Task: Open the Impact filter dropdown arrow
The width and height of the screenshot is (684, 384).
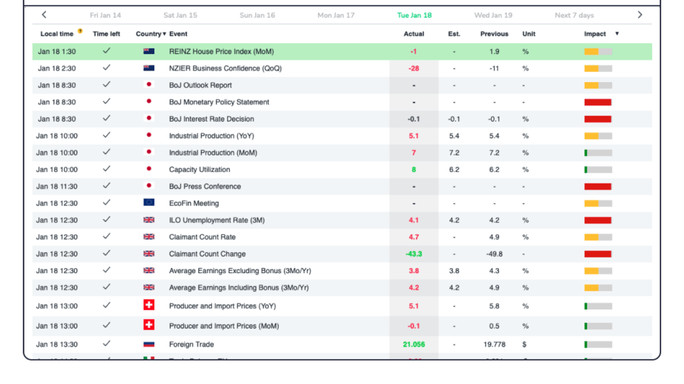Action: [x=617, y=34]
